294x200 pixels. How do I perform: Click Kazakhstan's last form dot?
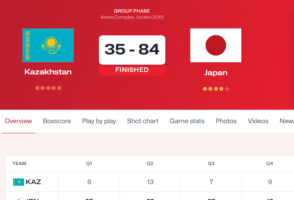pyautogui.click(x=59, y=88)
